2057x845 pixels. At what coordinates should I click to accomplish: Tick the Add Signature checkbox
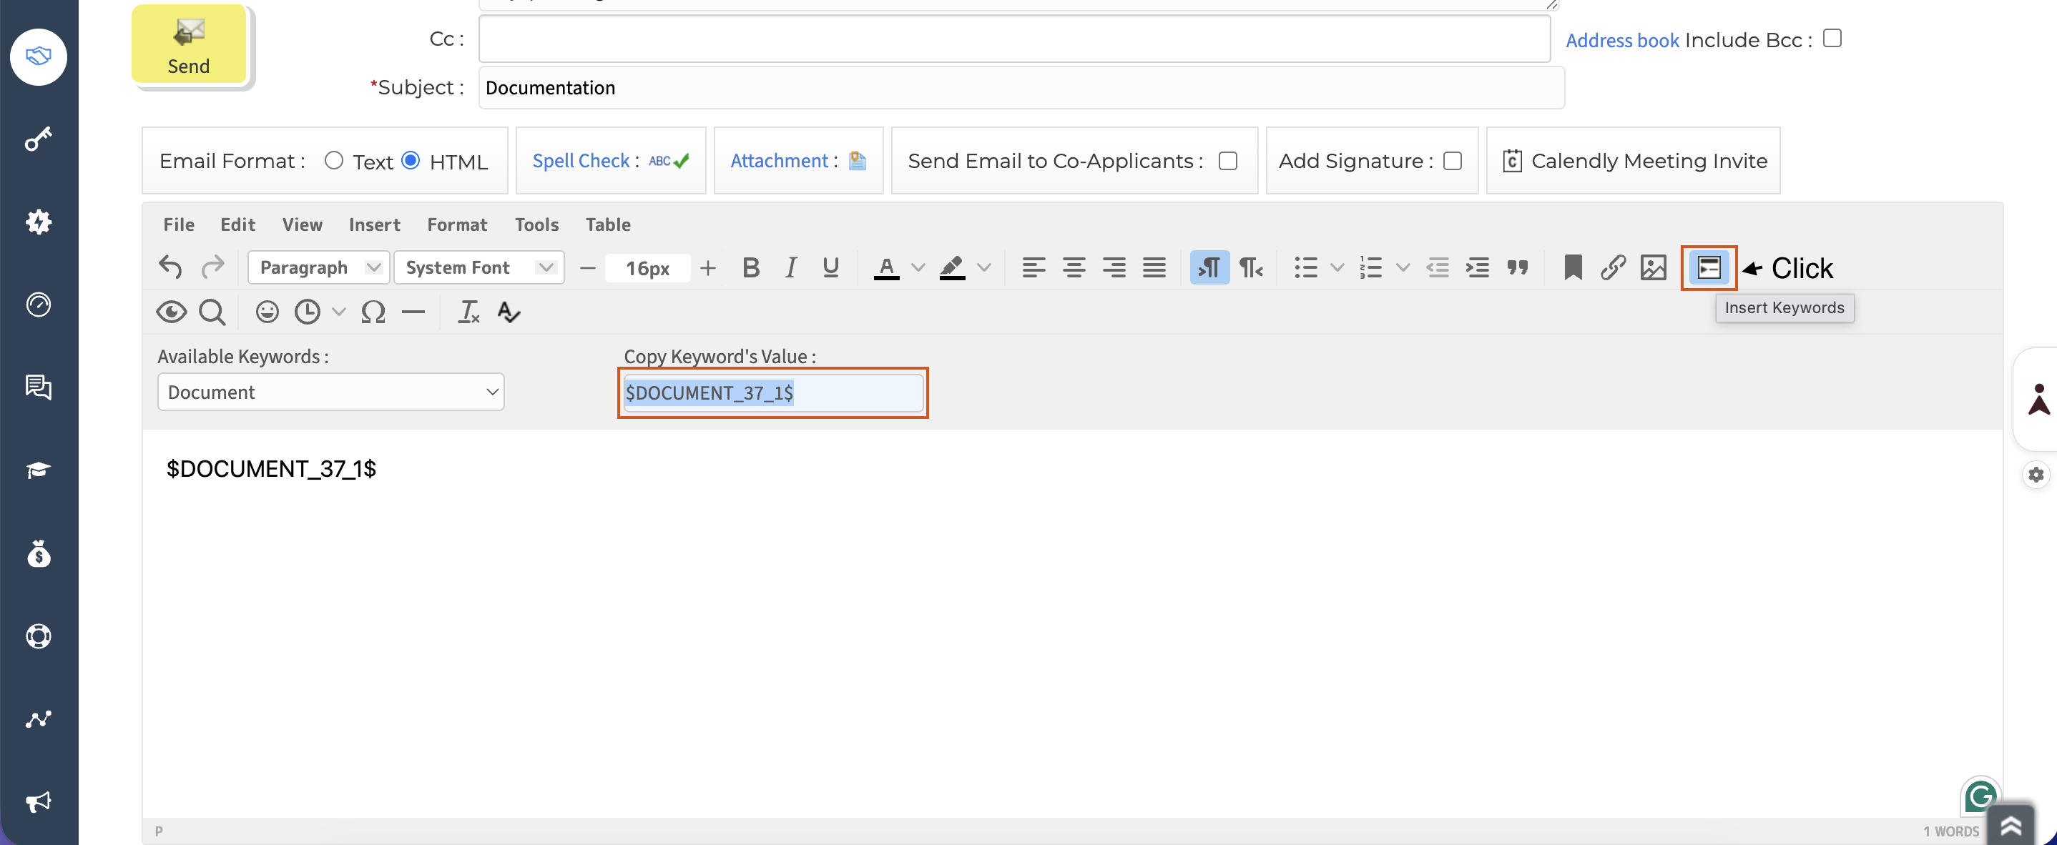1453,161
